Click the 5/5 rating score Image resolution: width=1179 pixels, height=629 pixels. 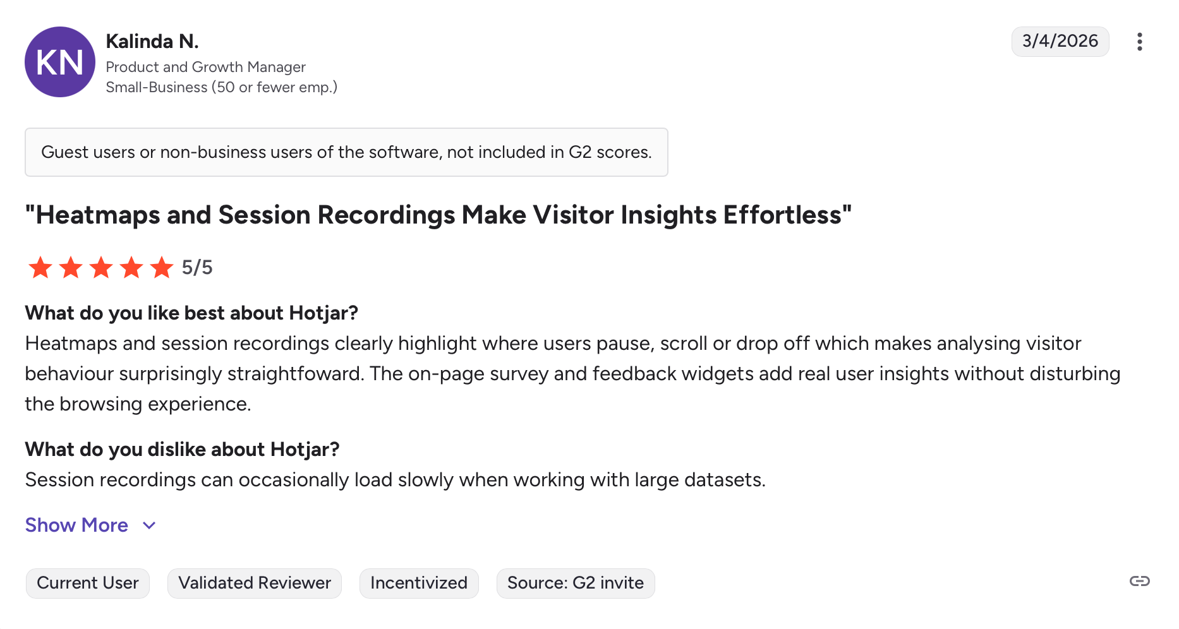tap(197, 268)
